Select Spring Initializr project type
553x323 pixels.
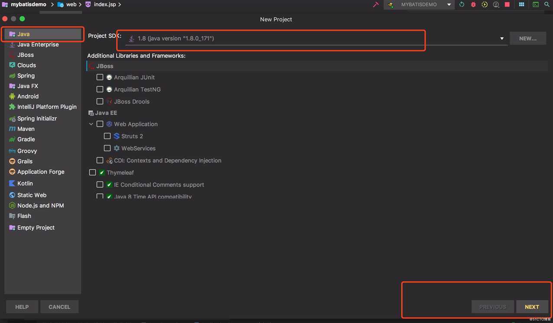(42, 118)
